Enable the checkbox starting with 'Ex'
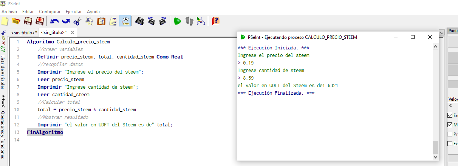458x166 pixels. tap(450, 143)
